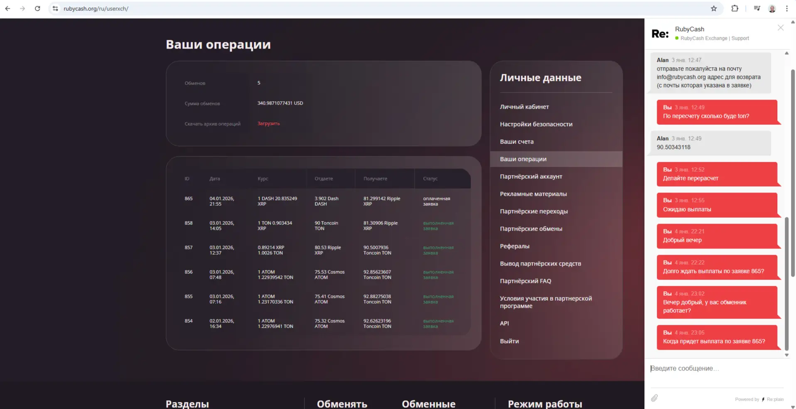Image resolution: width=796 pixels, height=409 pixels.
Task: Open Личный кабинет menu item
Action: [524, 107]
